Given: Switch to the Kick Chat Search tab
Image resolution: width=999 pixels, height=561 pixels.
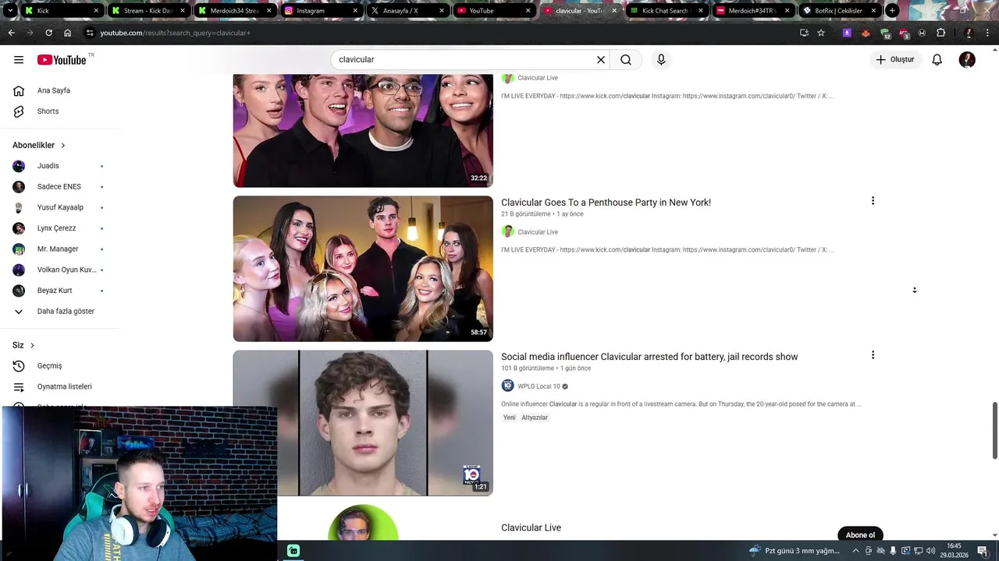Looking at the screenshot, I should click(x=667, y=11).
